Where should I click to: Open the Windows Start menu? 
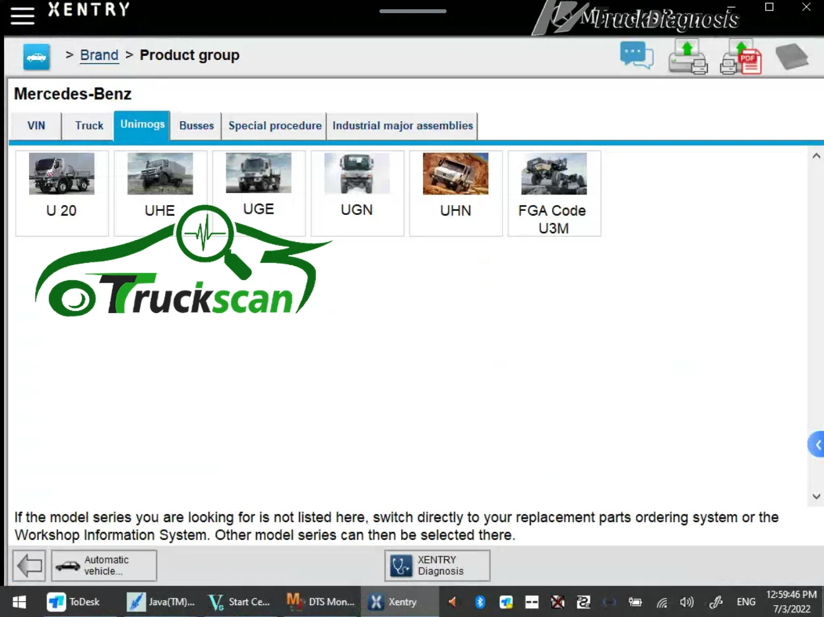(18, 602)
